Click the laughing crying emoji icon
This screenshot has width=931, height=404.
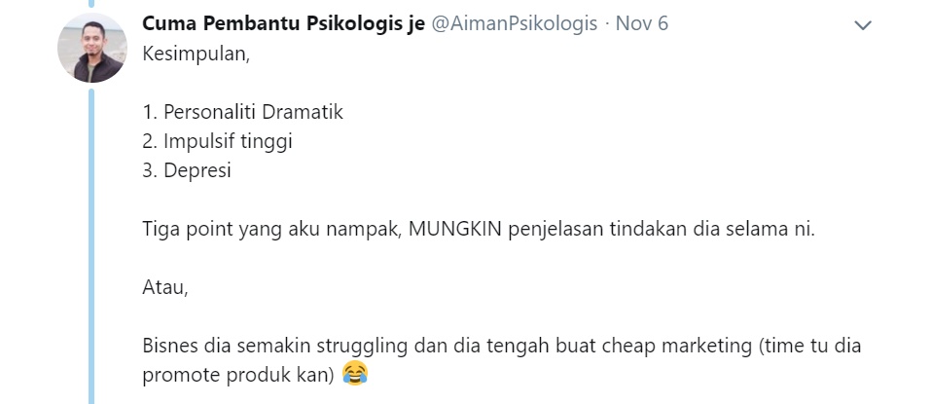(355, 374)
